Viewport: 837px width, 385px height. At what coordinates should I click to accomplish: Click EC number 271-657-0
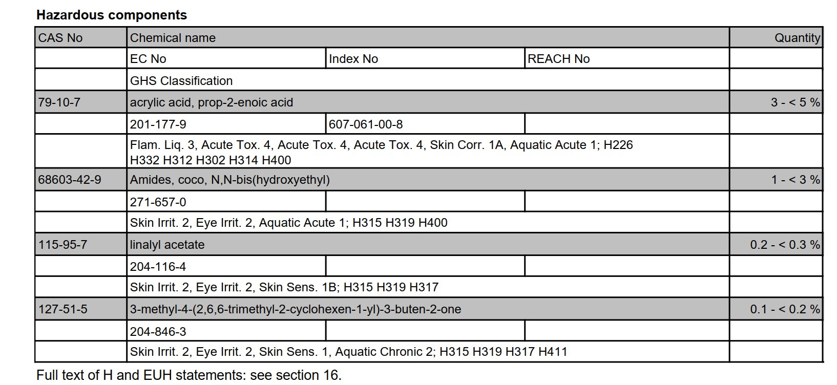[158, 202]
